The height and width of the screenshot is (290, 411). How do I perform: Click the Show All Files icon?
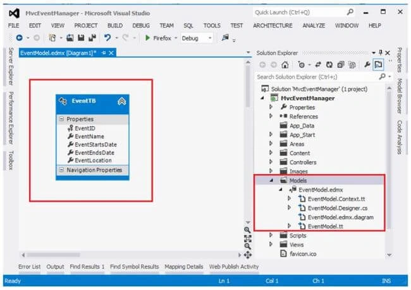pos(352,64)
